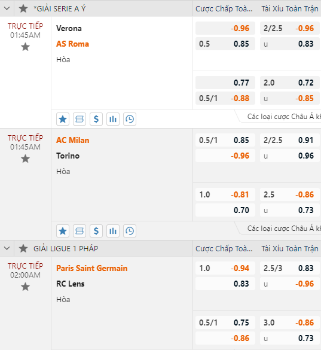Toggle favorite star beside Verona vs AS Roma time
Viewport: 321px width, 350px height.
(26, 47)
